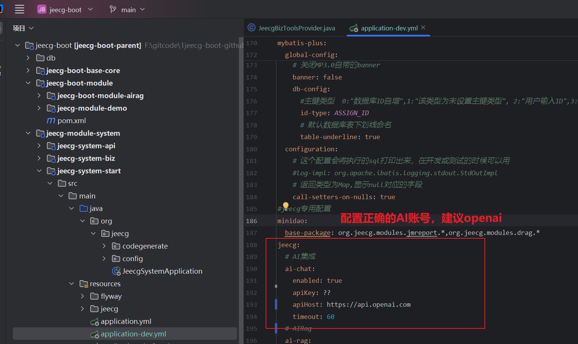The width and height of the screenshot is (578, 344).
Task: Collapse the resources folder
Action: coord(72,284)
